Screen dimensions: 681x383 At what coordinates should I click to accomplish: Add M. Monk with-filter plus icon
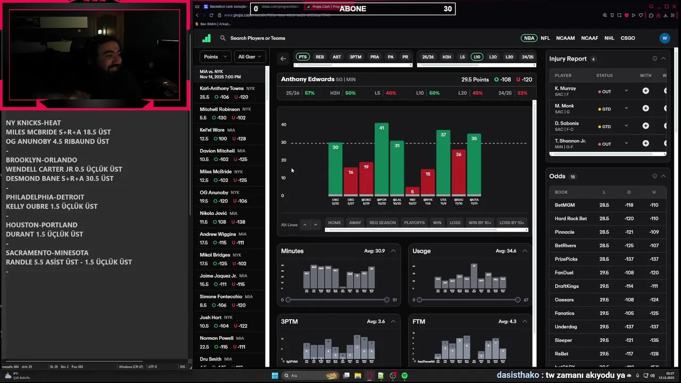pos(645,109)
